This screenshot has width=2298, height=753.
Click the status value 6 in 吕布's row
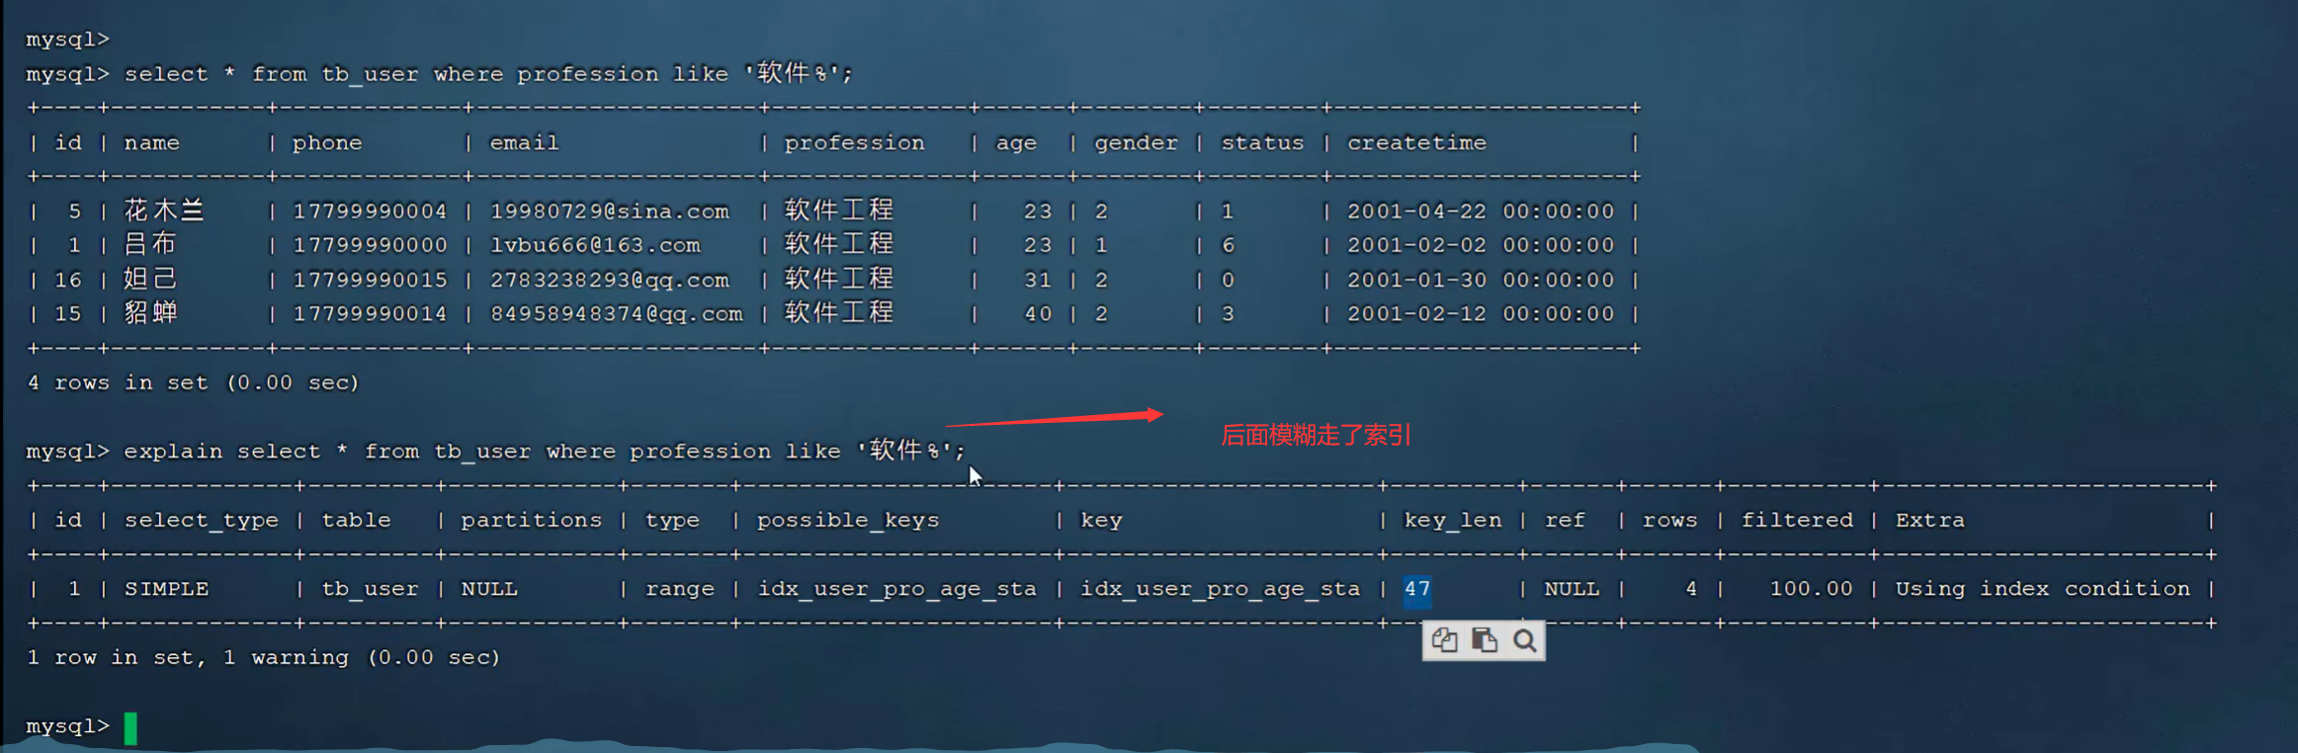coord(1228,245)
